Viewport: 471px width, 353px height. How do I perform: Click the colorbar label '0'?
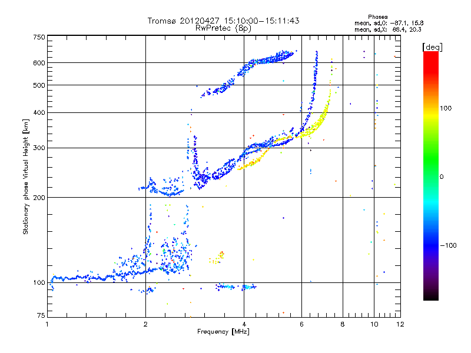pyautogui.click(x=442, y=177)
